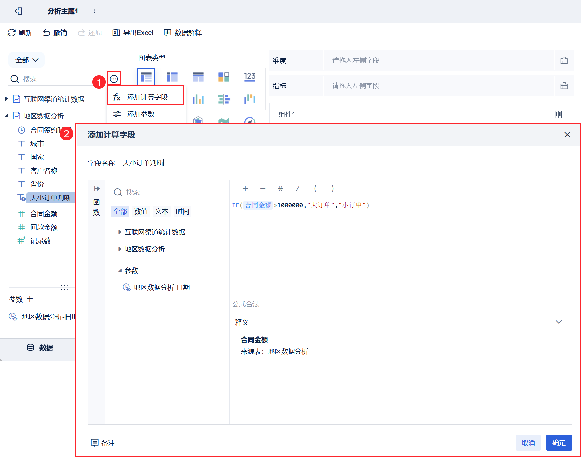Insert the left parenthesis
581x457 pixels.
click(x=315, y=189)
